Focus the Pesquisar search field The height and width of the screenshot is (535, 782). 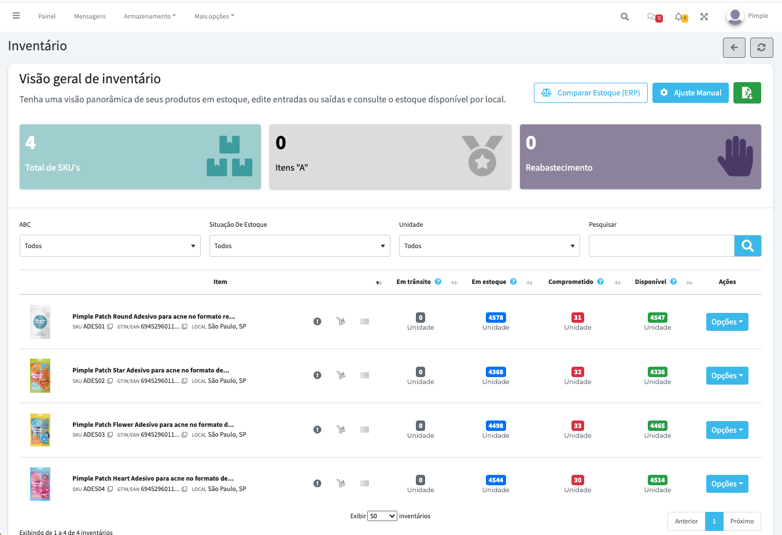click(x=662, y=246)
